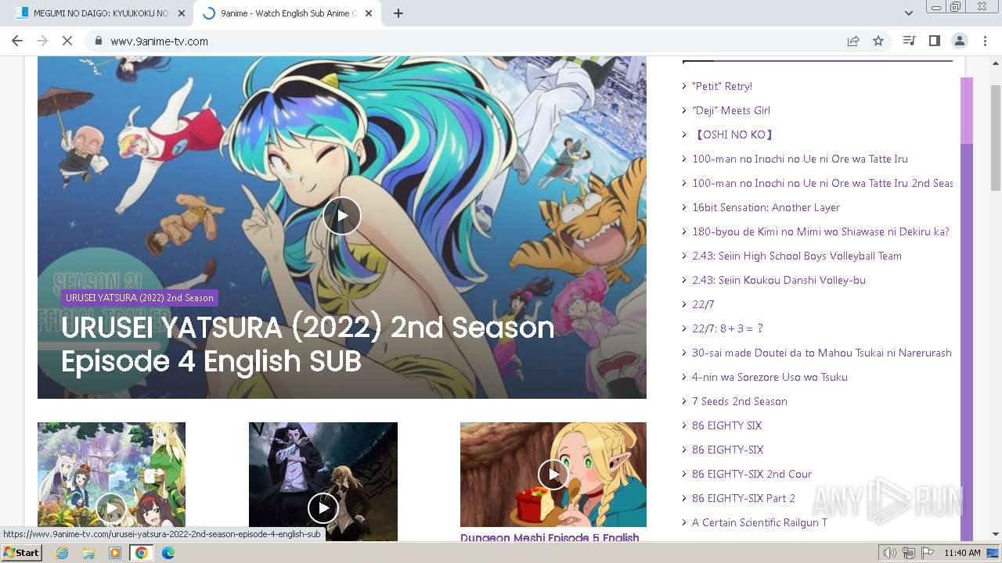Open the media player taskbar icon

tap(115, 553)
